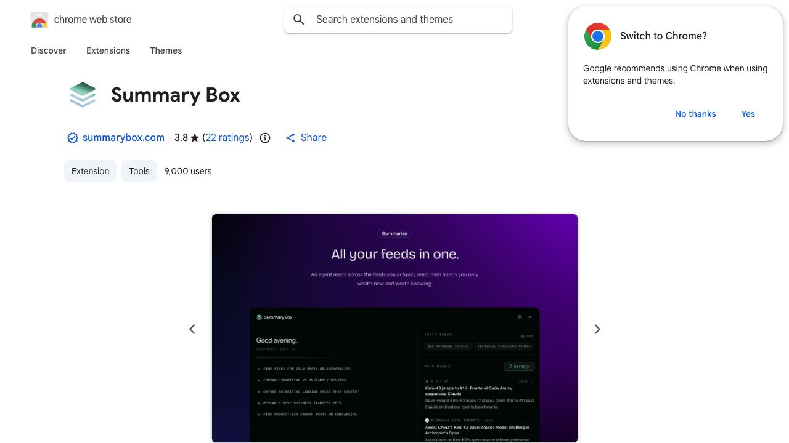Click the 3.8 rating value
The image size is (789, 443).
[181, 138]
